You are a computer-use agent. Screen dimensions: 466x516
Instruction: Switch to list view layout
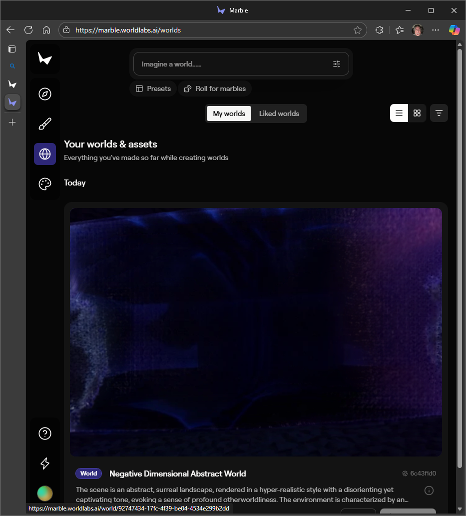coord(399,113)
